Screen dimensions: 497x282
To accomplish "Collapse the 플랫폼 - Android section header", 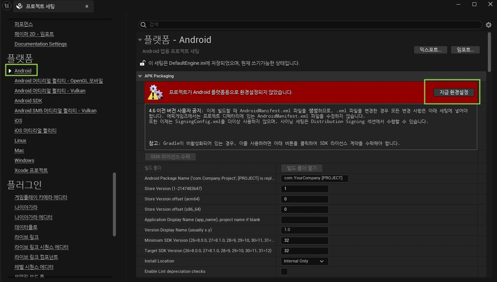I will pos(140,39).
